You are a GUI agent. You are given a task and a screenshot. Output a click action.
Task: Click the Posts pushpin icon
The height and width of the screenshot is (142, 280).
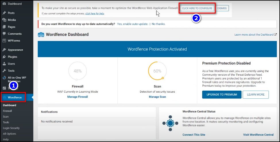point(4,13)
